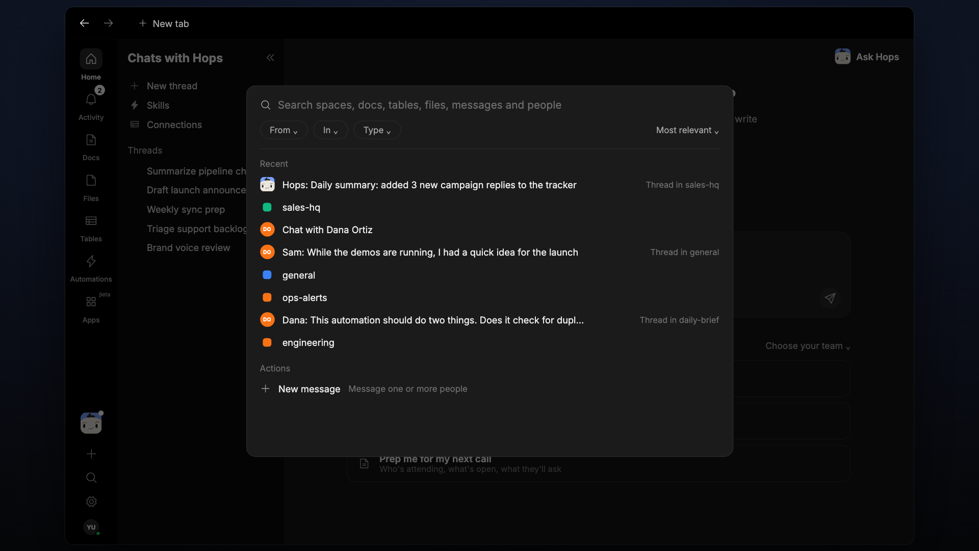The width and height of the screenshot is (979, 551).
Task: Click the search input field
Action: (x=489, y=105)
